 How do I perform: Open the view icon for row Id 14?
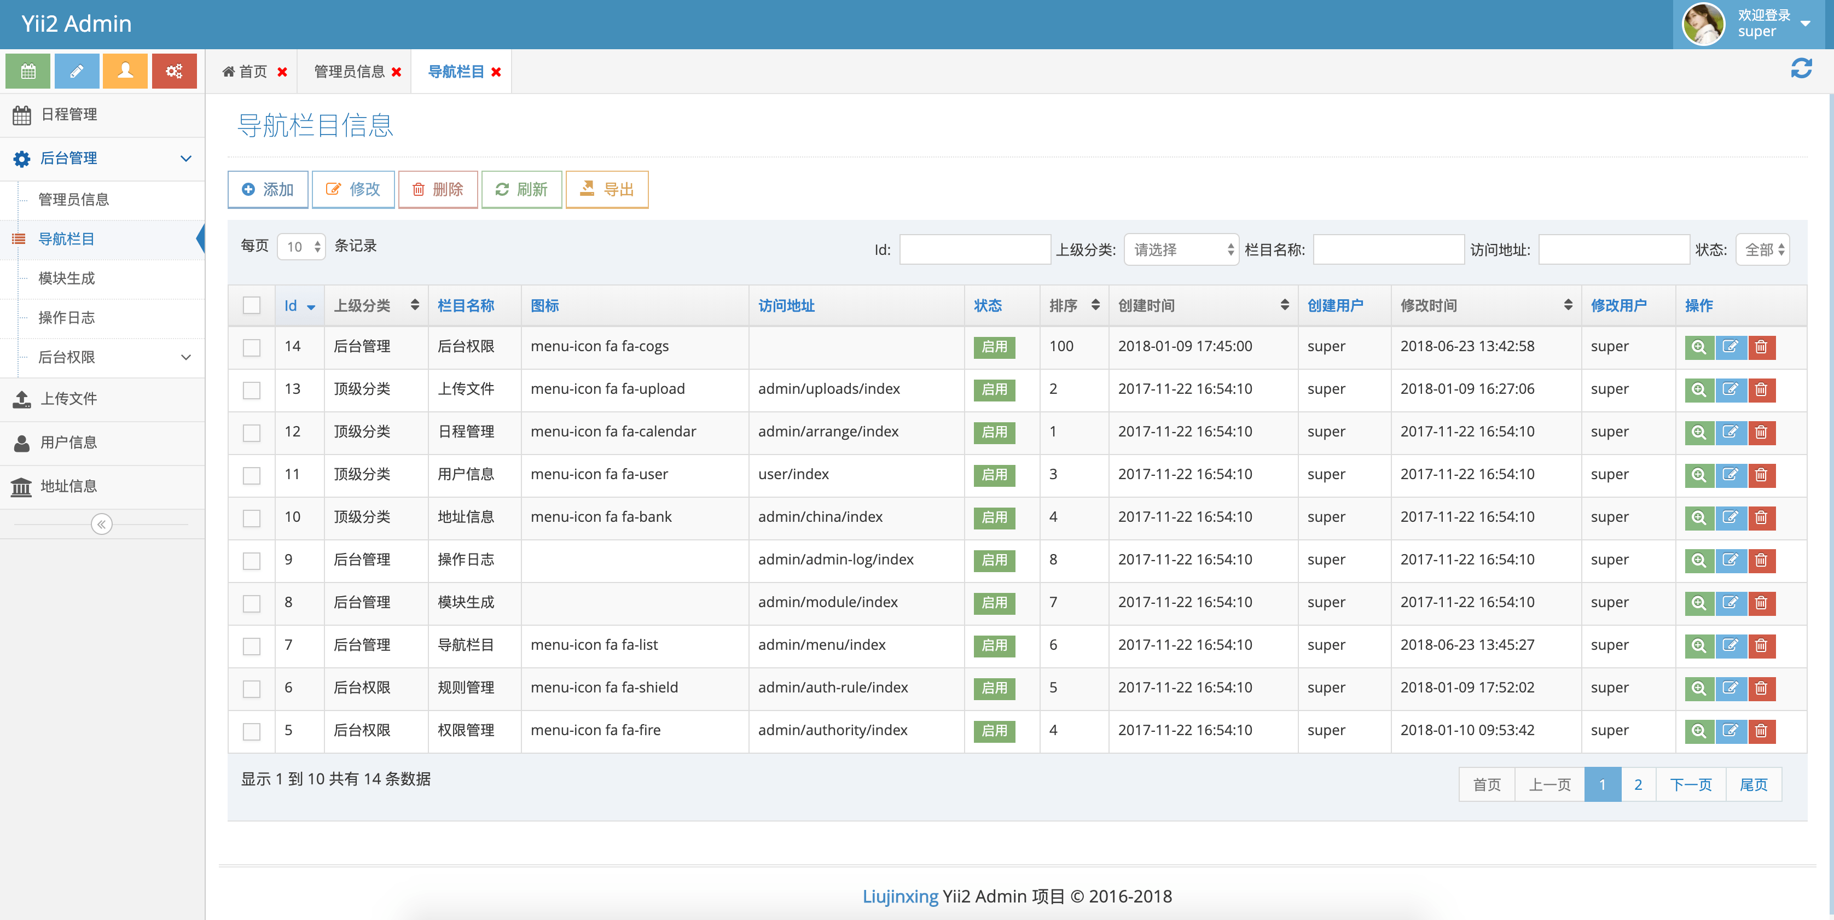coord(1700,347)
